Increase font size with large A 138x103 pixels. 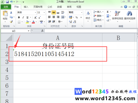coord(35,18)
